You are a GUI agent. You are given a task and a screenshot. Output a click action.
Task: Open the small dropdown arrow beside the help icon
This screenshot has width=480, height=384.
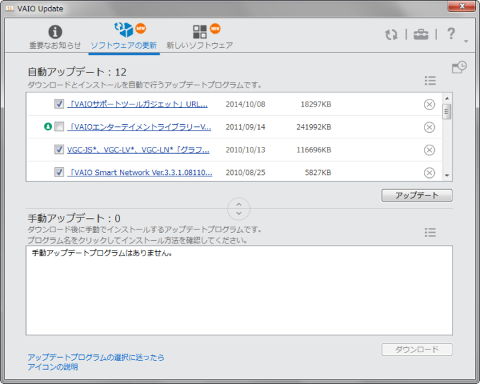click(466, 42)
